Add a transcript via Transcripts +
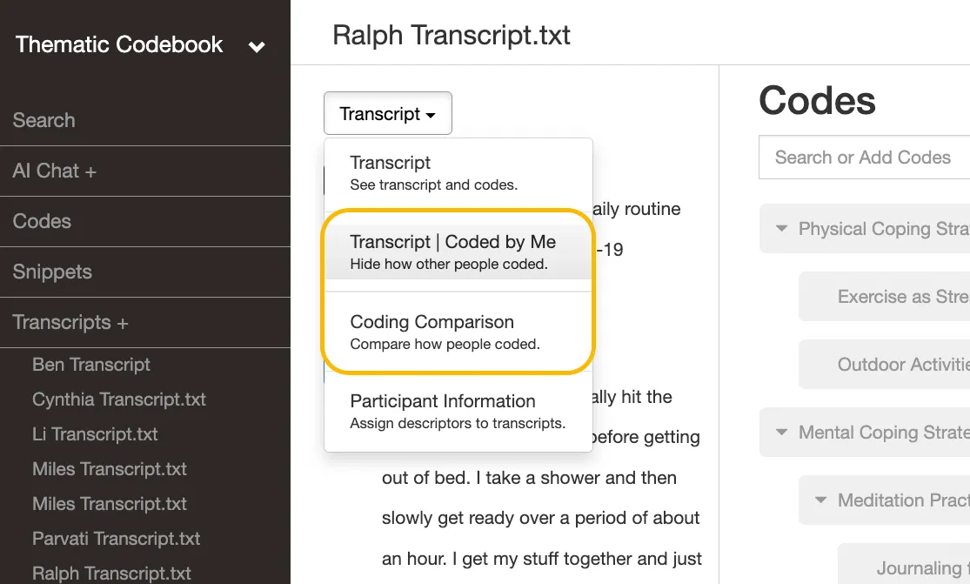Image resolution: width=970 pixels, height=584 pixels. (x=70, y=322)
